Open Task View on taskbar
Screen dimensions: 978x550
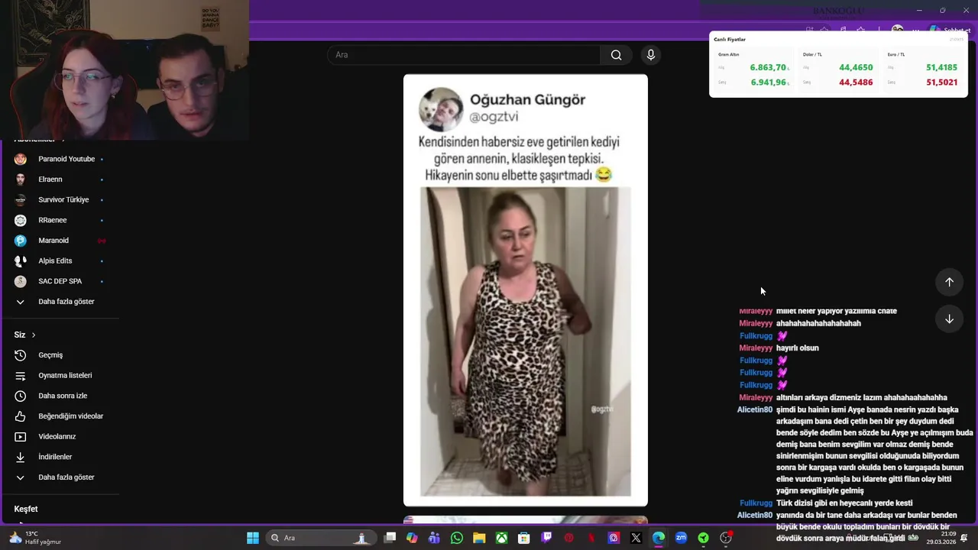[x=390, y=538]
